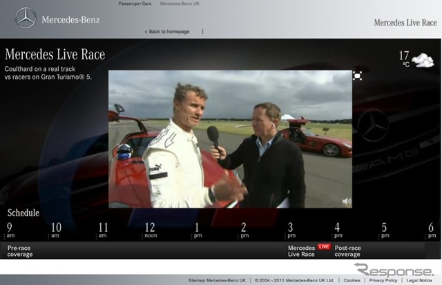Jump to 9 am on timeline
The image size is (442, 285).
pyautogui.click(x=10, y=230)
